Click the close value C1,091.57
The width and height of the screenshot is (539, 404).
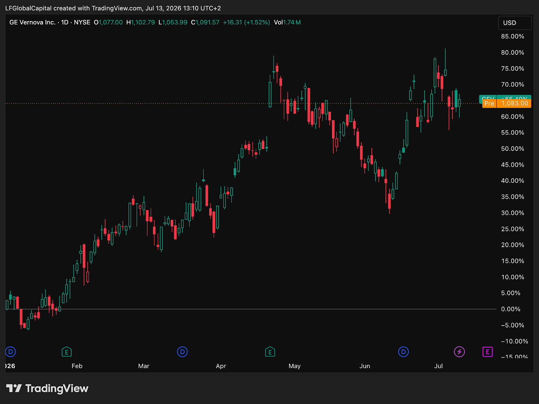(205, 22)
